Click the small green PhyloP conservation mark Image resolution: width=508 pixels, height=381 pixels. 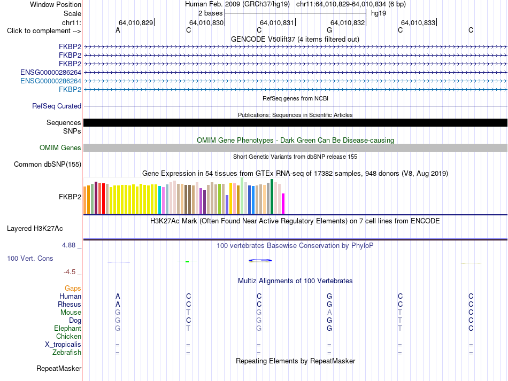click(x=187, y=261)
